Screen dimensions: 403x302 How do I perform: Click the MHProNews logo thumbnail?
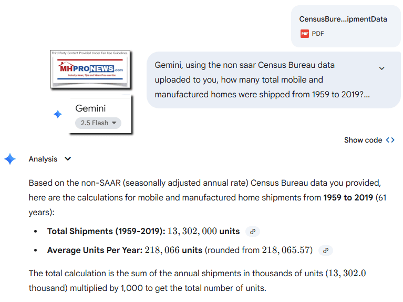click(90, 69)
